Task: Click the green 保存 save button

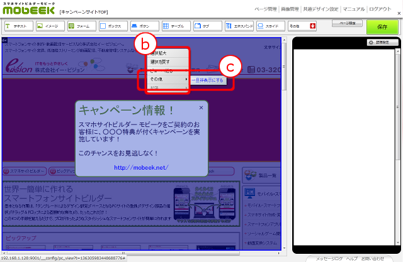Action: coord(382,27)
